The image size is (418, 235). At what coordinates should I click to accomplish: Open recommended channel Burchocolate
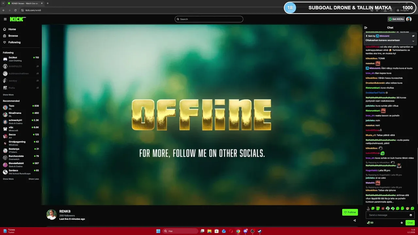(21, 158)
